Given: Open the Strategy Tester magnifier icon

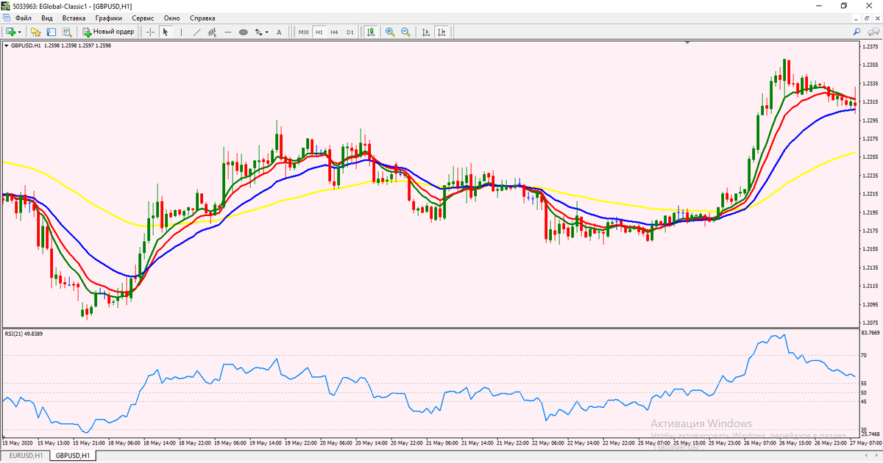Looking at the screenshot, I should point(67,32).
